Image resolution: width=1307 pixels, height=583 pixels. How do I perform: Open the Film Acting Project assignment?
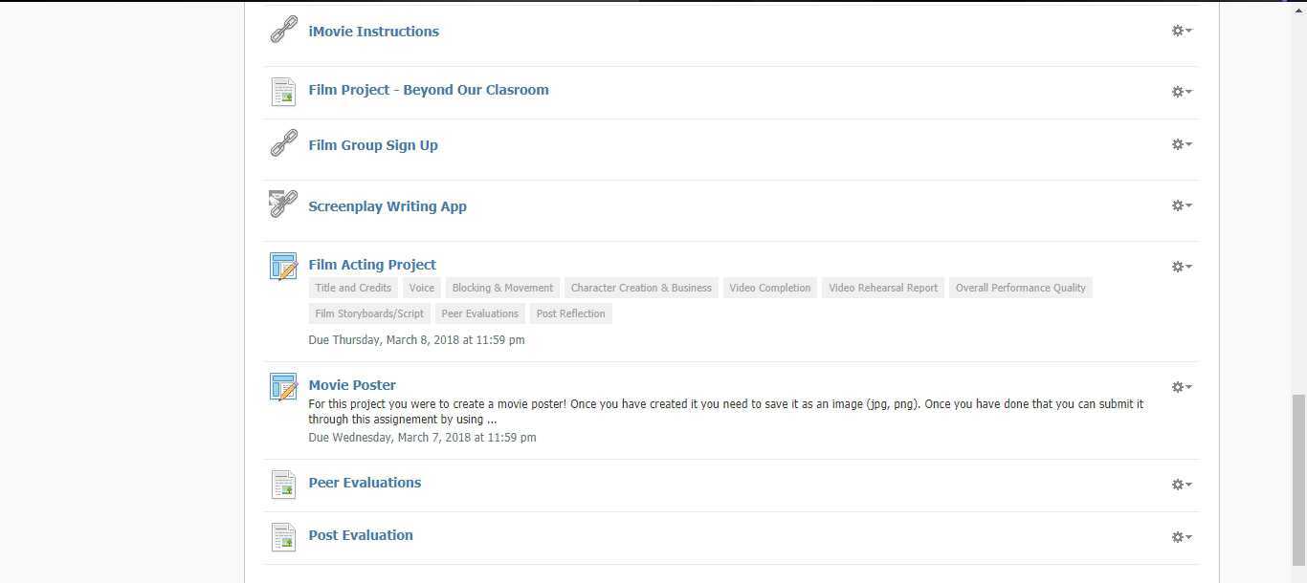point(372,265)
